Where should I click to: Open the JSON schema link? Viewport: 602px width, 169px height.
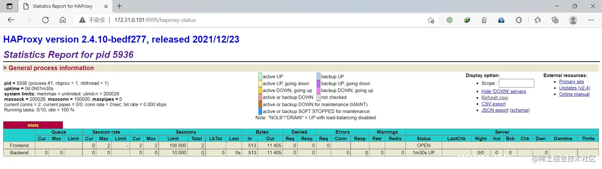[x=520, y=110]
